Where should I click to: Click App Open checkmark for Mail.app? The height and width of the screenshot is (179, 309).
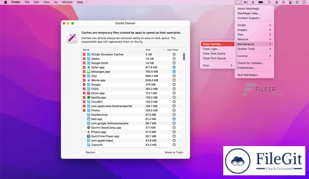click(174, 119)
